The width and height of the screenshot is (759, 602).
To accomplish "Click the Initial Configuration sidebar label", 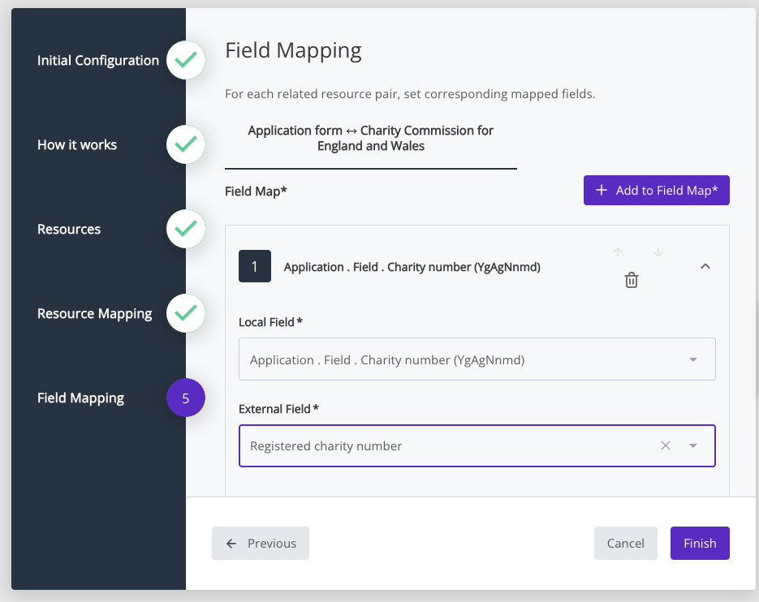I will tap(98, 61).
